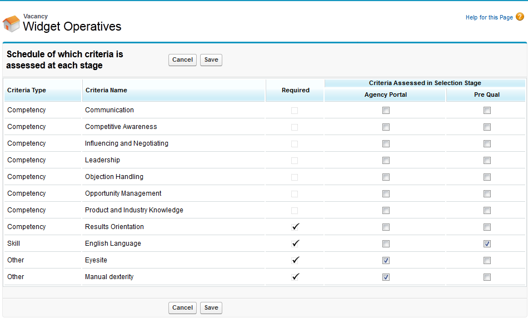Viewport: 528px width, 318px height.
Task: Click the 'Manual dexterity' criteria name
Action: pyautogui.click(x=109, y=277)
